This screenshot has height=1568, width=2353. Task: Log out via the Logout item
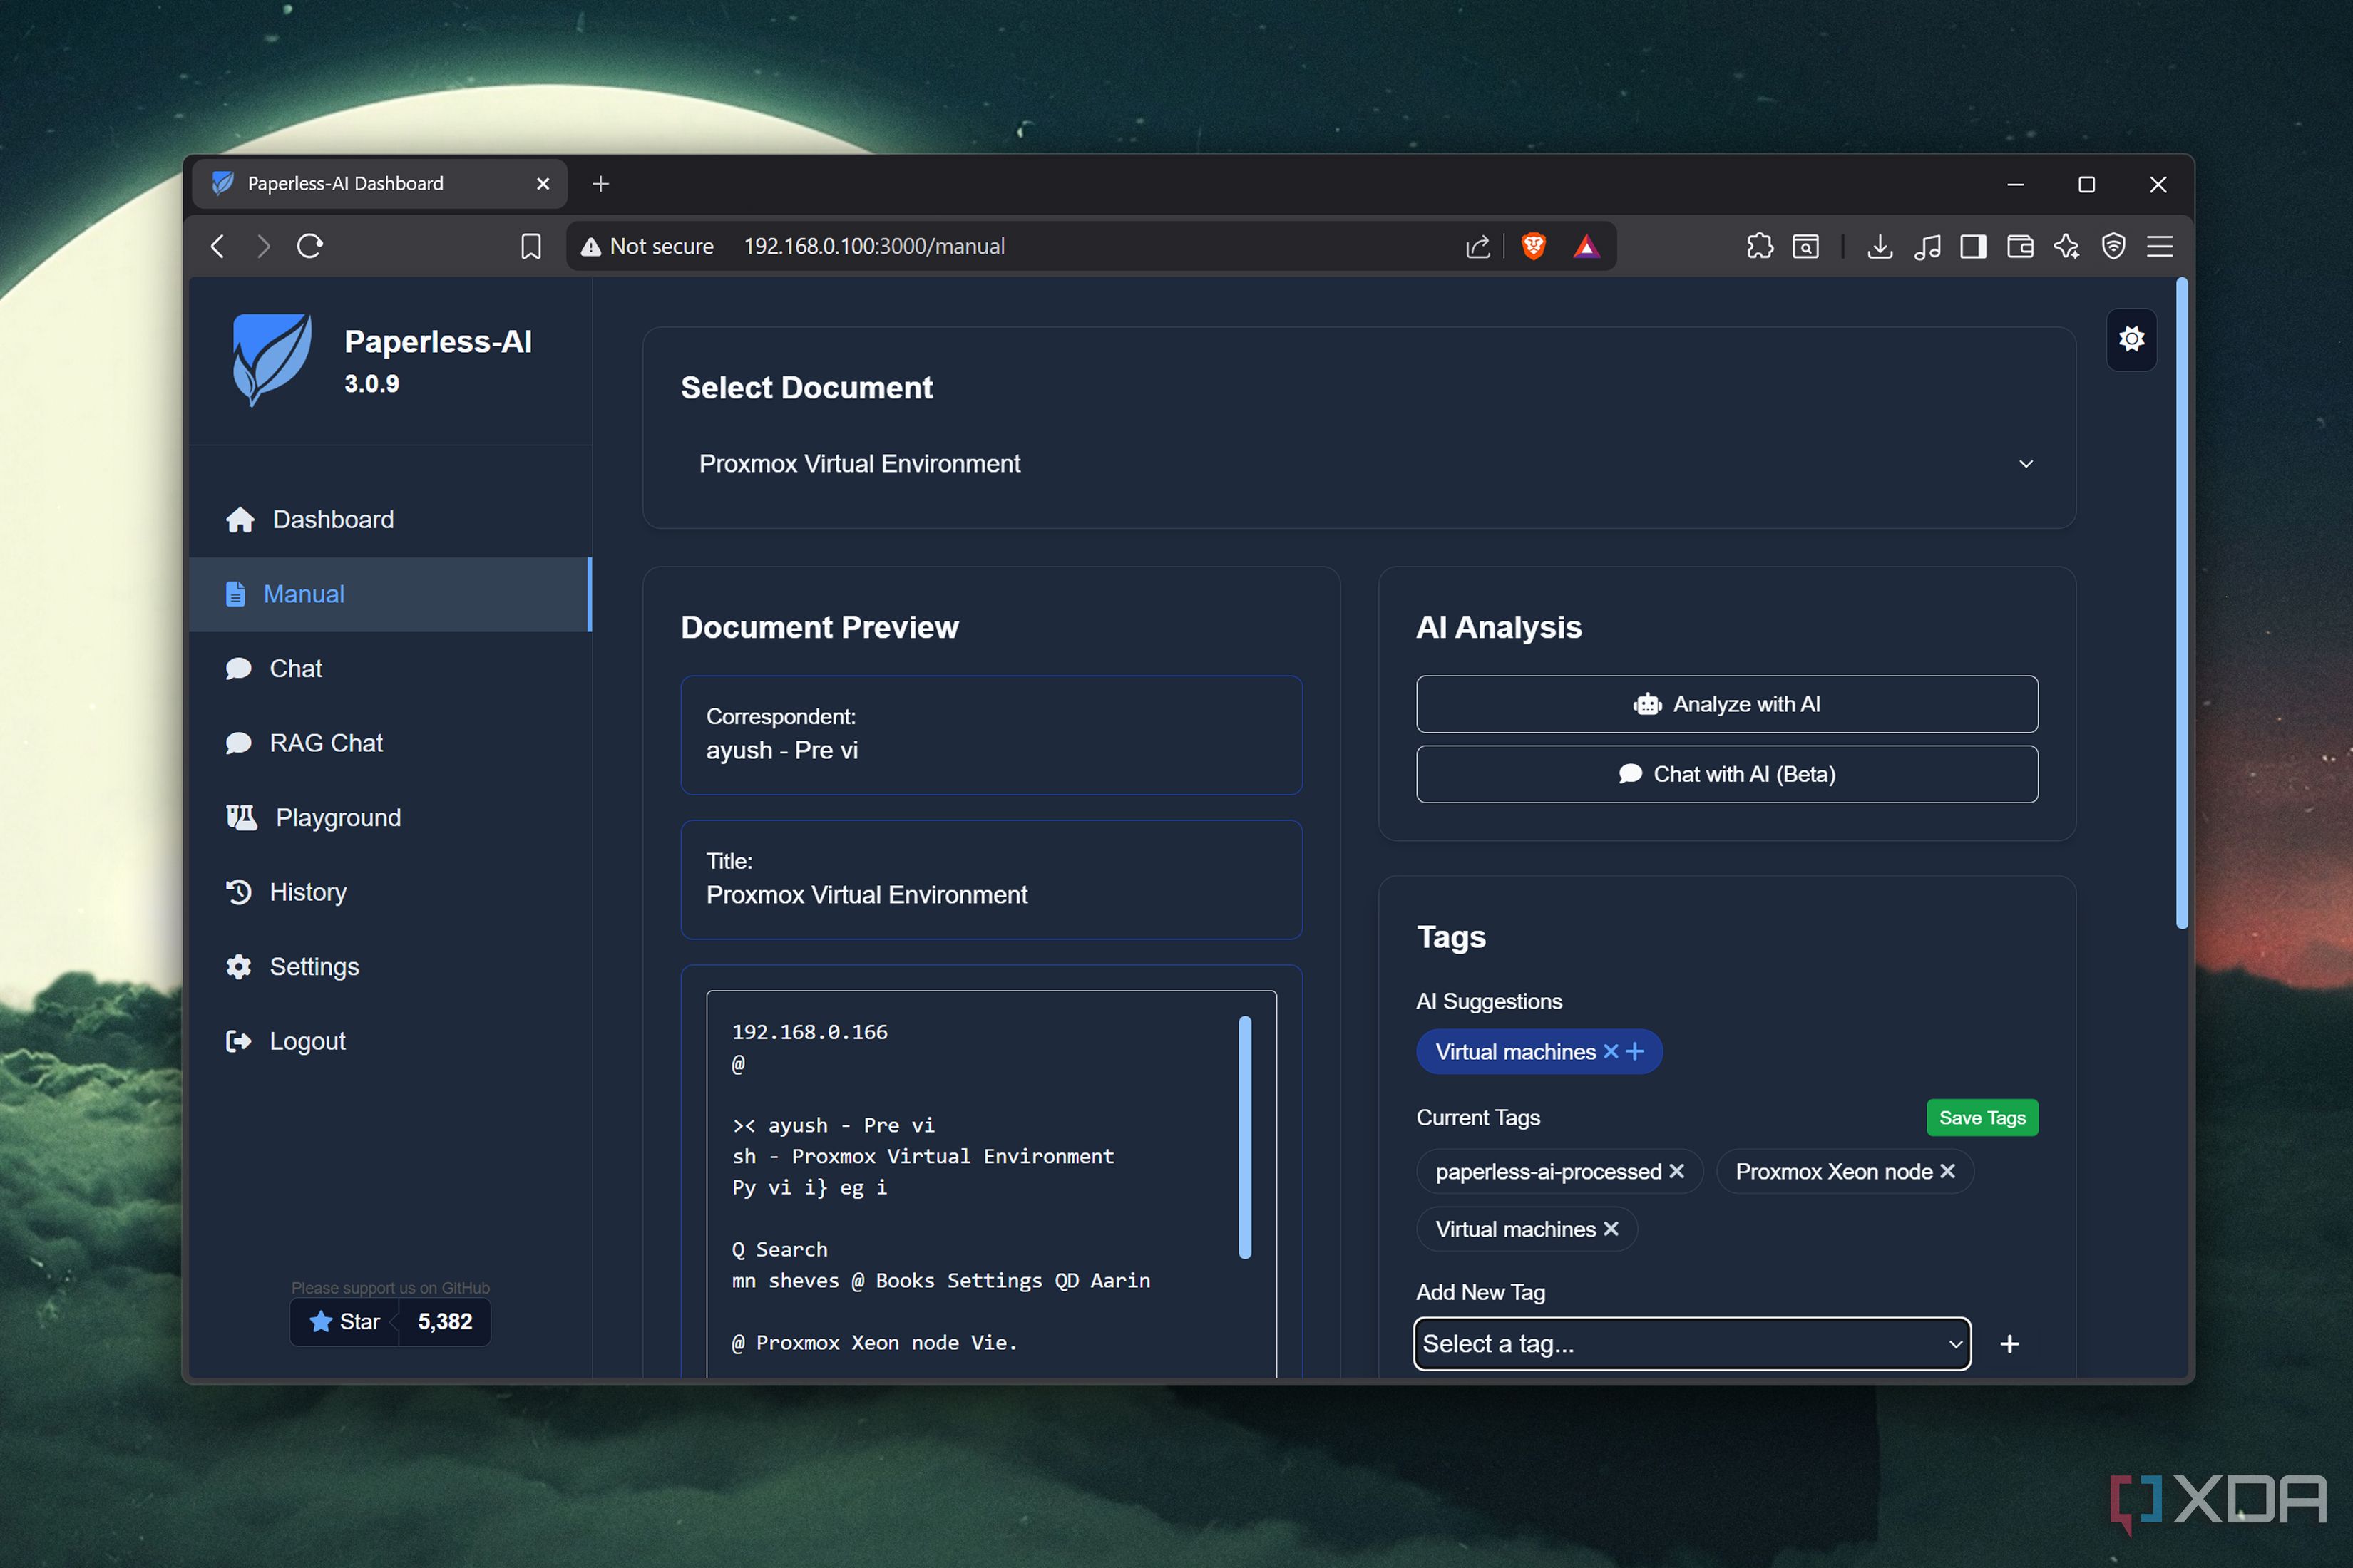(390, 1041)
